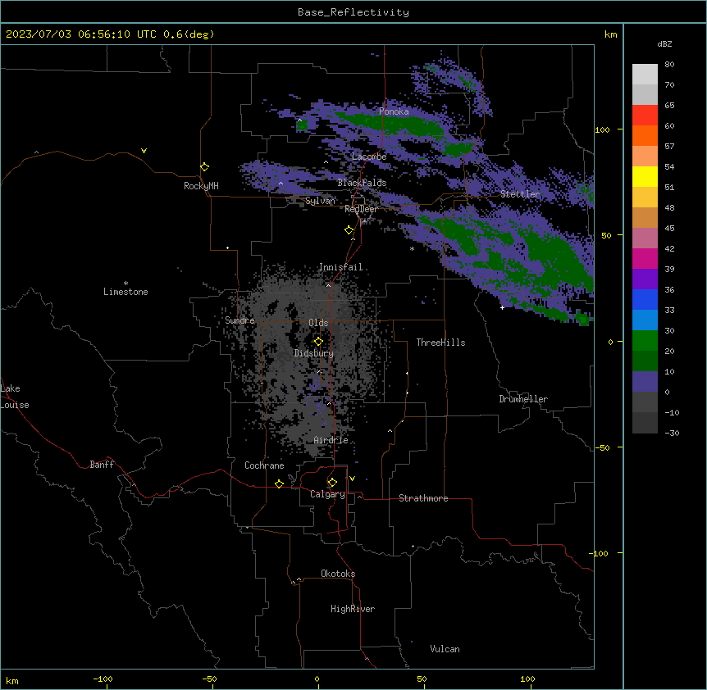Image resolution: width=707 pixels, height=690 pixels.
Task: Click the Airdrie city label
Action: (x=331, y=440)
